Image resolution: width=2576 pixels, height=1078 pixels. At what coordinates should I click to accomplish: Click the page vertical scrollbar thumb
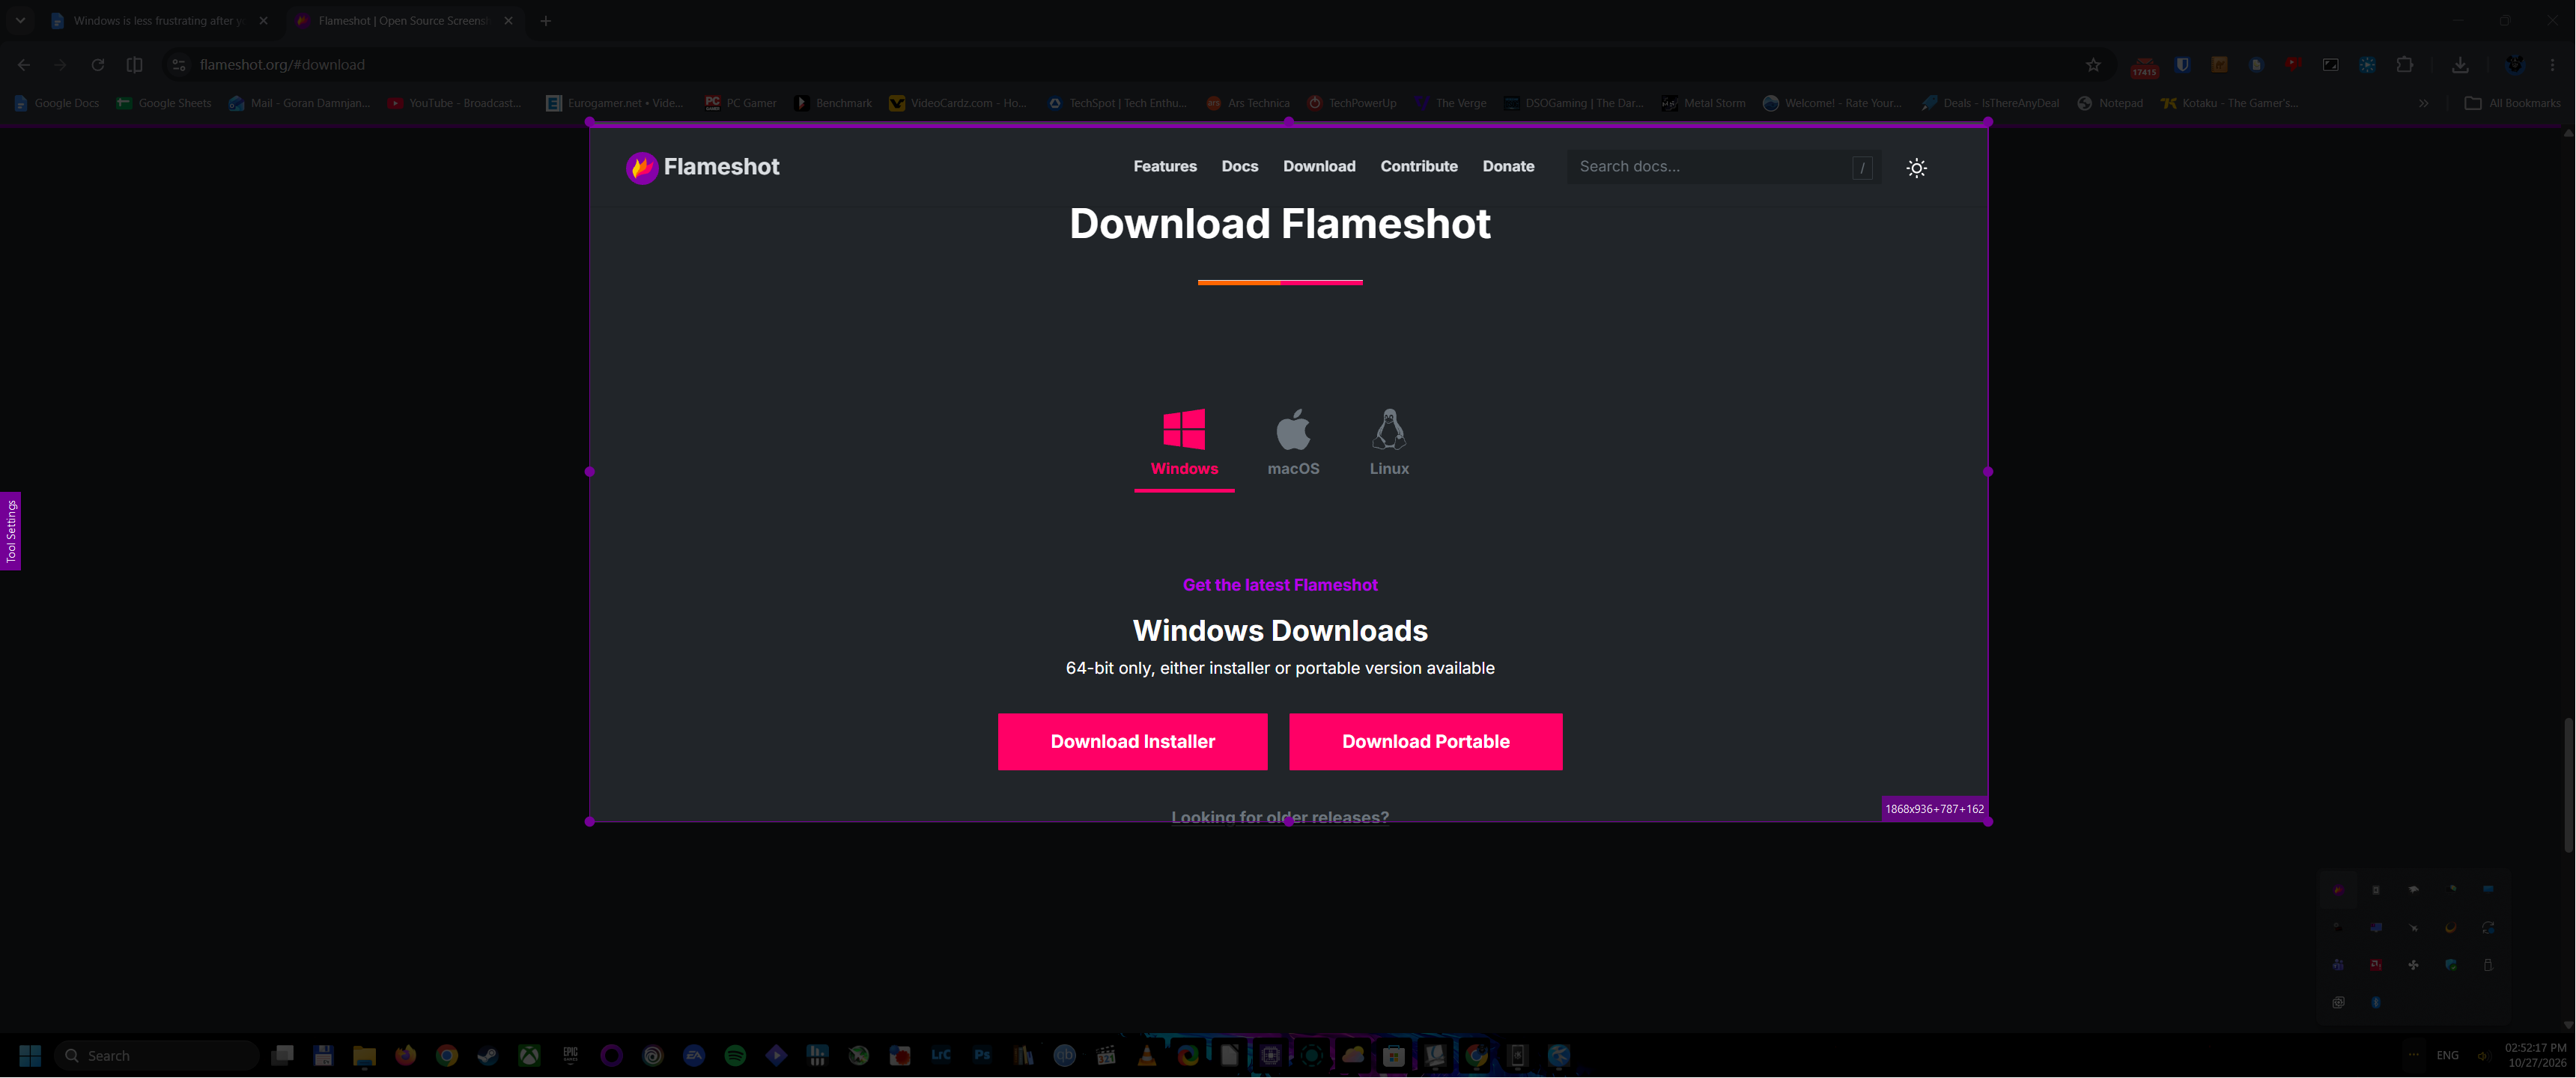click(2568, 785)
